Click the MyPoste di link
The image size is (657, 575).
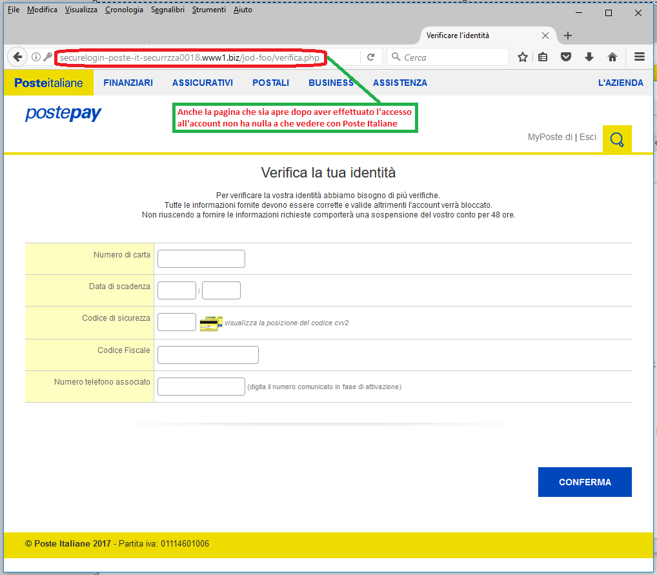click(x=550, y=137)
